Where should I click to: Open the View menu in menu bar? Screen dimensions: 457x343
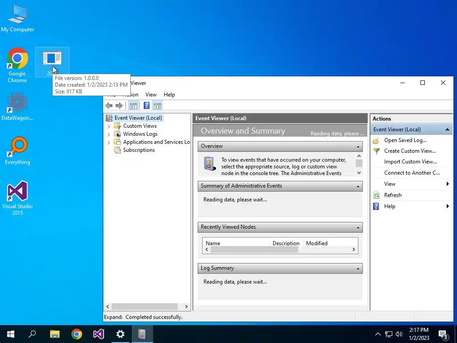(151, 95)
